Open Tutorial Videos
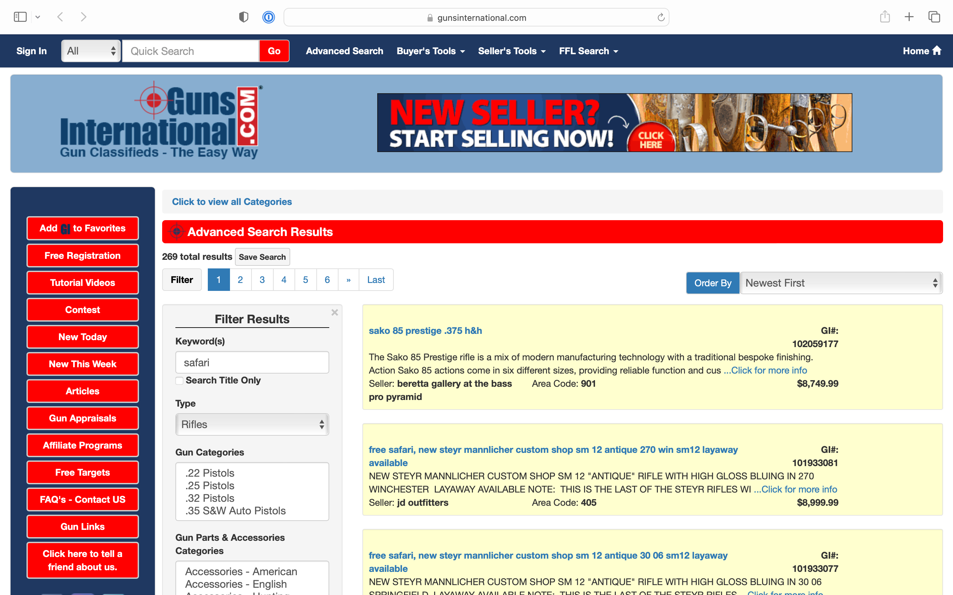Screen dimensions: 953x595 [x=83, y=283]
